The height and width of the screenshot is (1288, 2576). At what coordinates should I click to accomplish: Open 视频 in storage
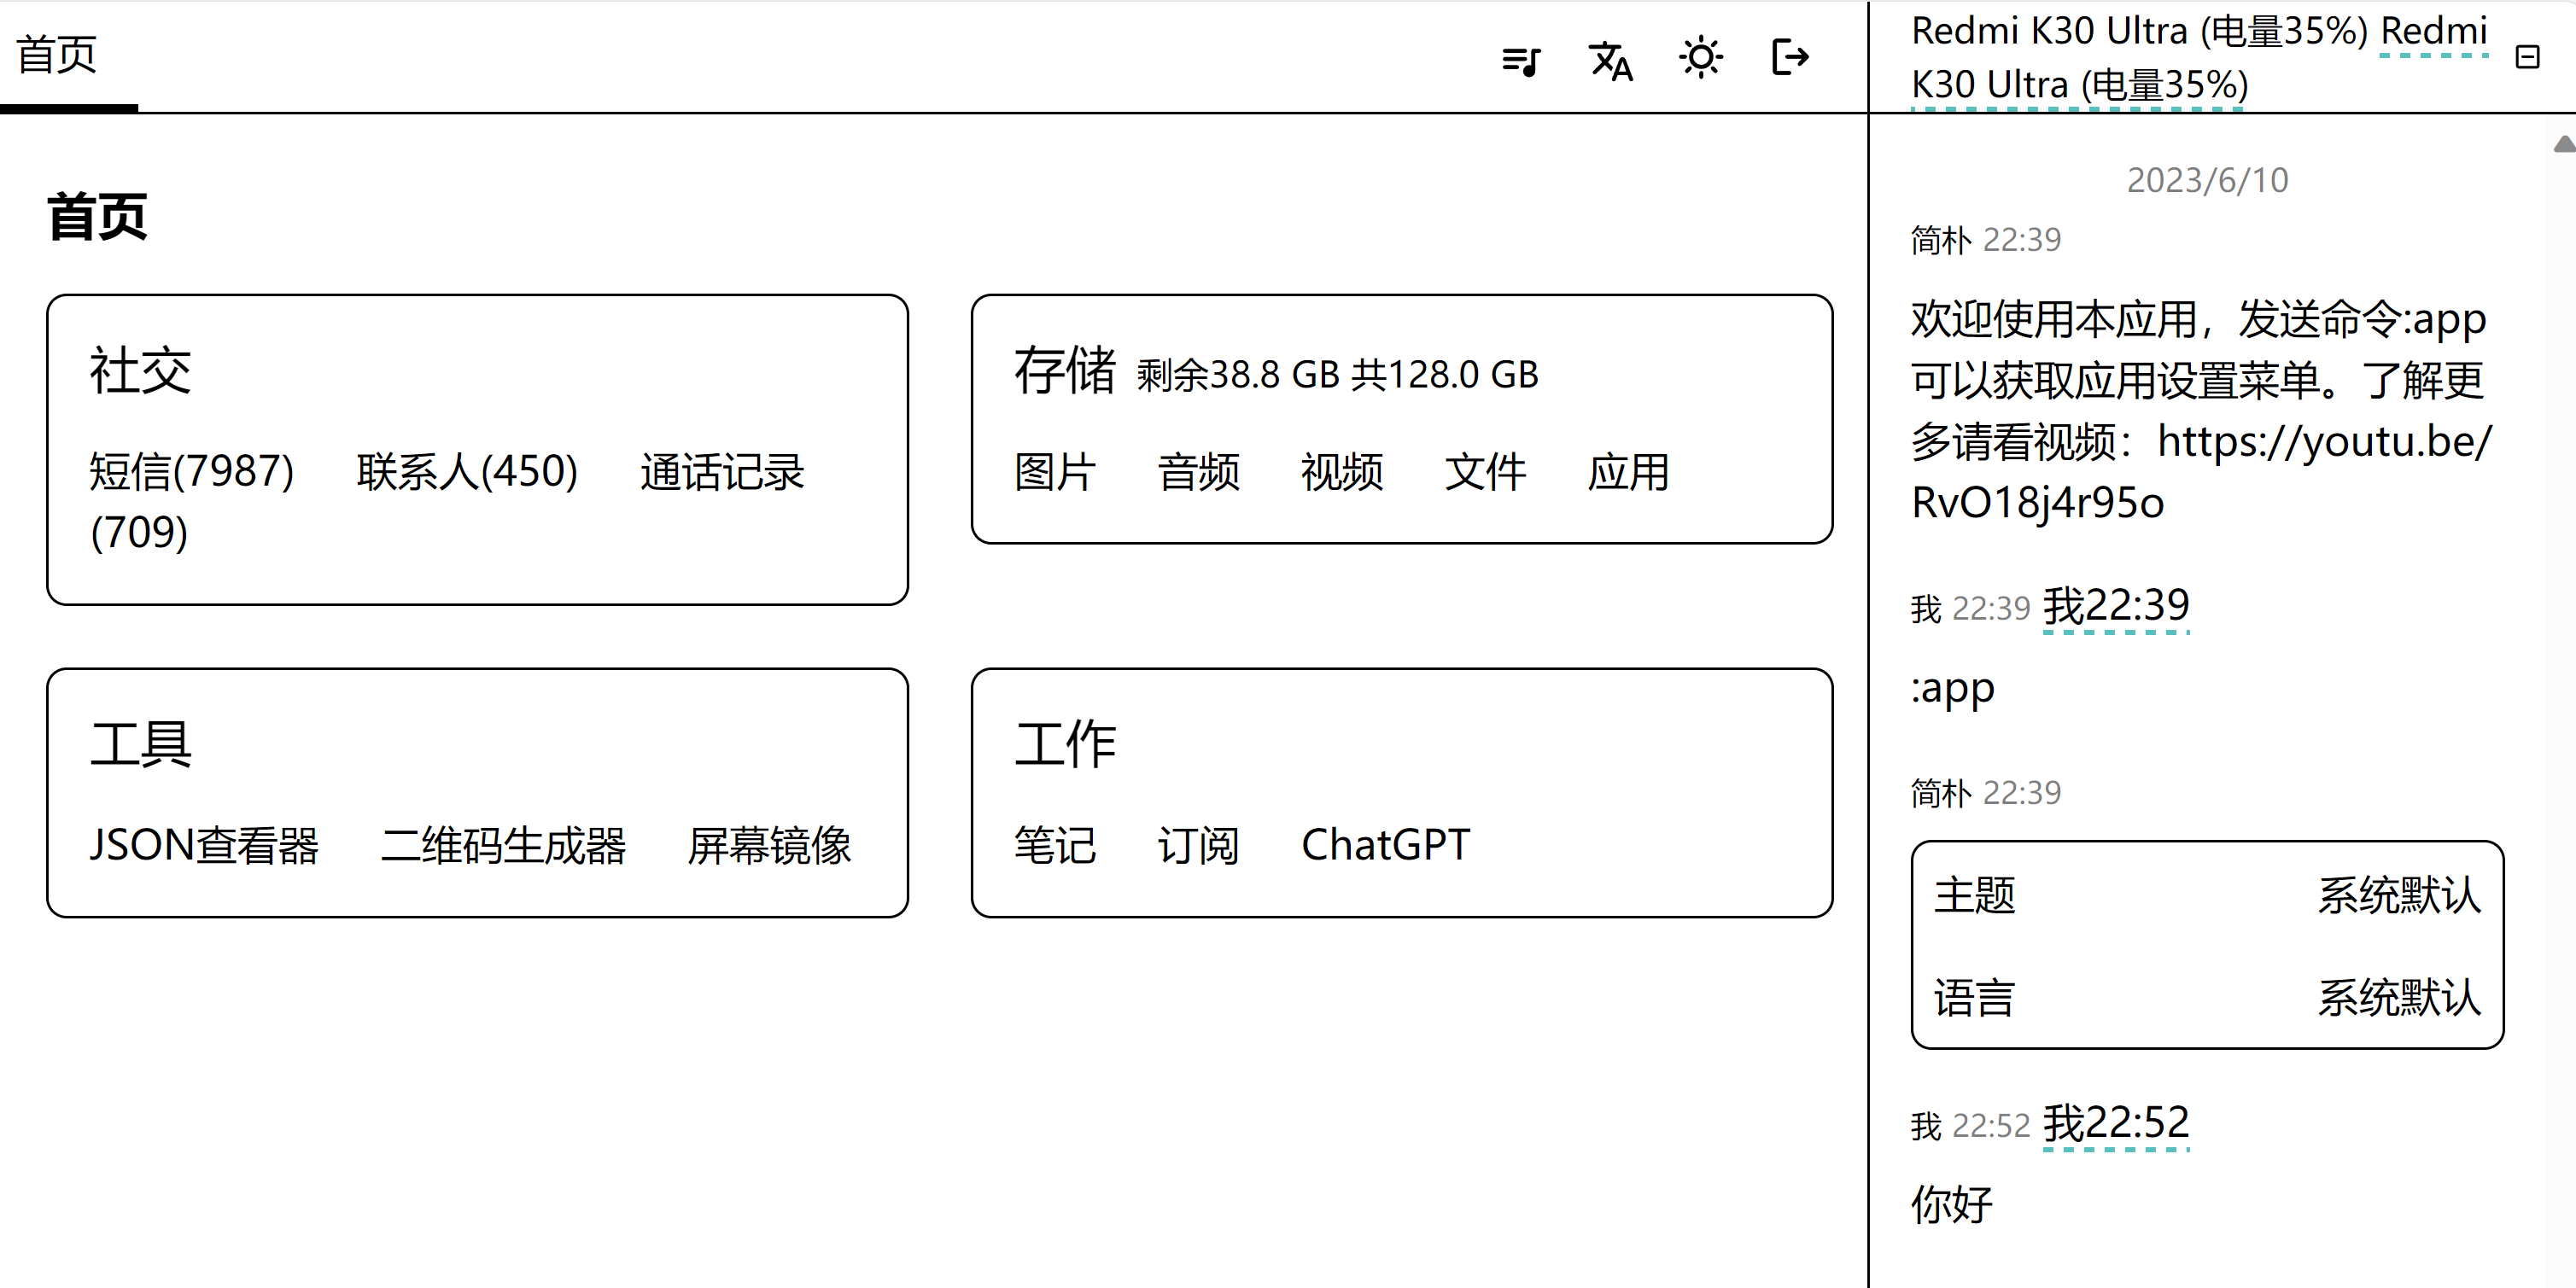coord(1341,471)
